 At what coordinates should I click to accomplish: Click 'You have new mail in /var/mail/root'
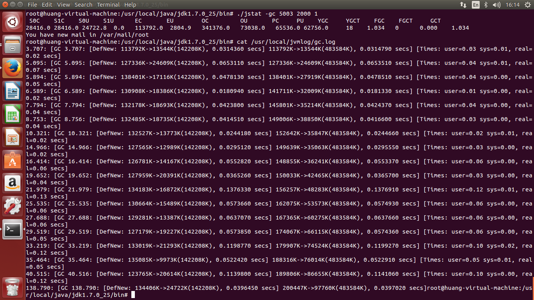click(x=87, y=35)
